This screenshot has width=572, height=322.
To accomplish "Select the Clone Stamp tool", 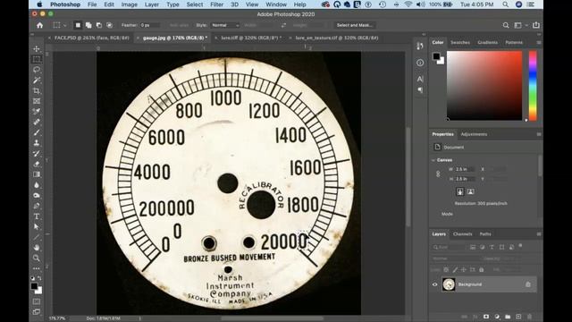I will pyautogui.click(x=37, y=143).
